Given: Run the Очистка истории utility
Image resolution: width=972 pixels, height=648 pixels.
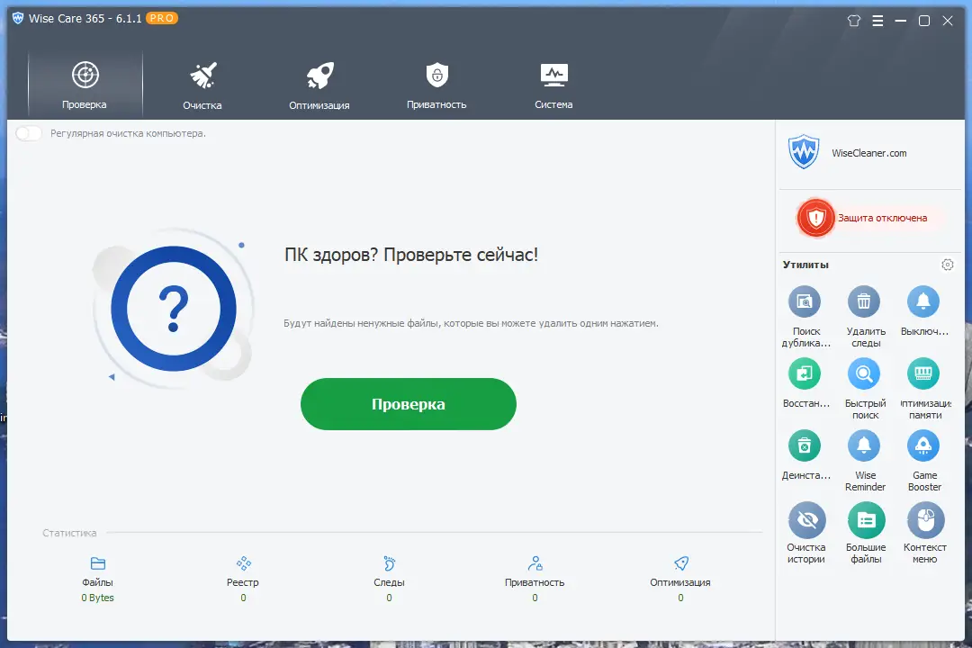Looking at the screenshot, I should click(x=805, y=517).
